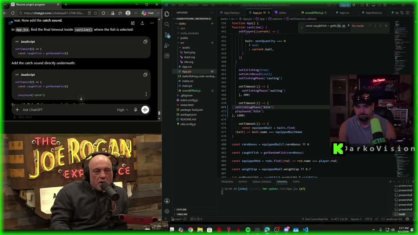Image resolution: width=418 pixels, height=235 pixels.
Task: Collapse the src folder
Action: pos(178,43)
